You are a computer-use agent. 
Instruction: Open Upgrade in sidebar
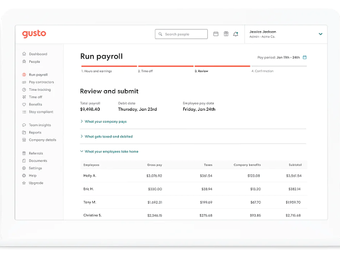pyautogui.click(x=36, y=183)
